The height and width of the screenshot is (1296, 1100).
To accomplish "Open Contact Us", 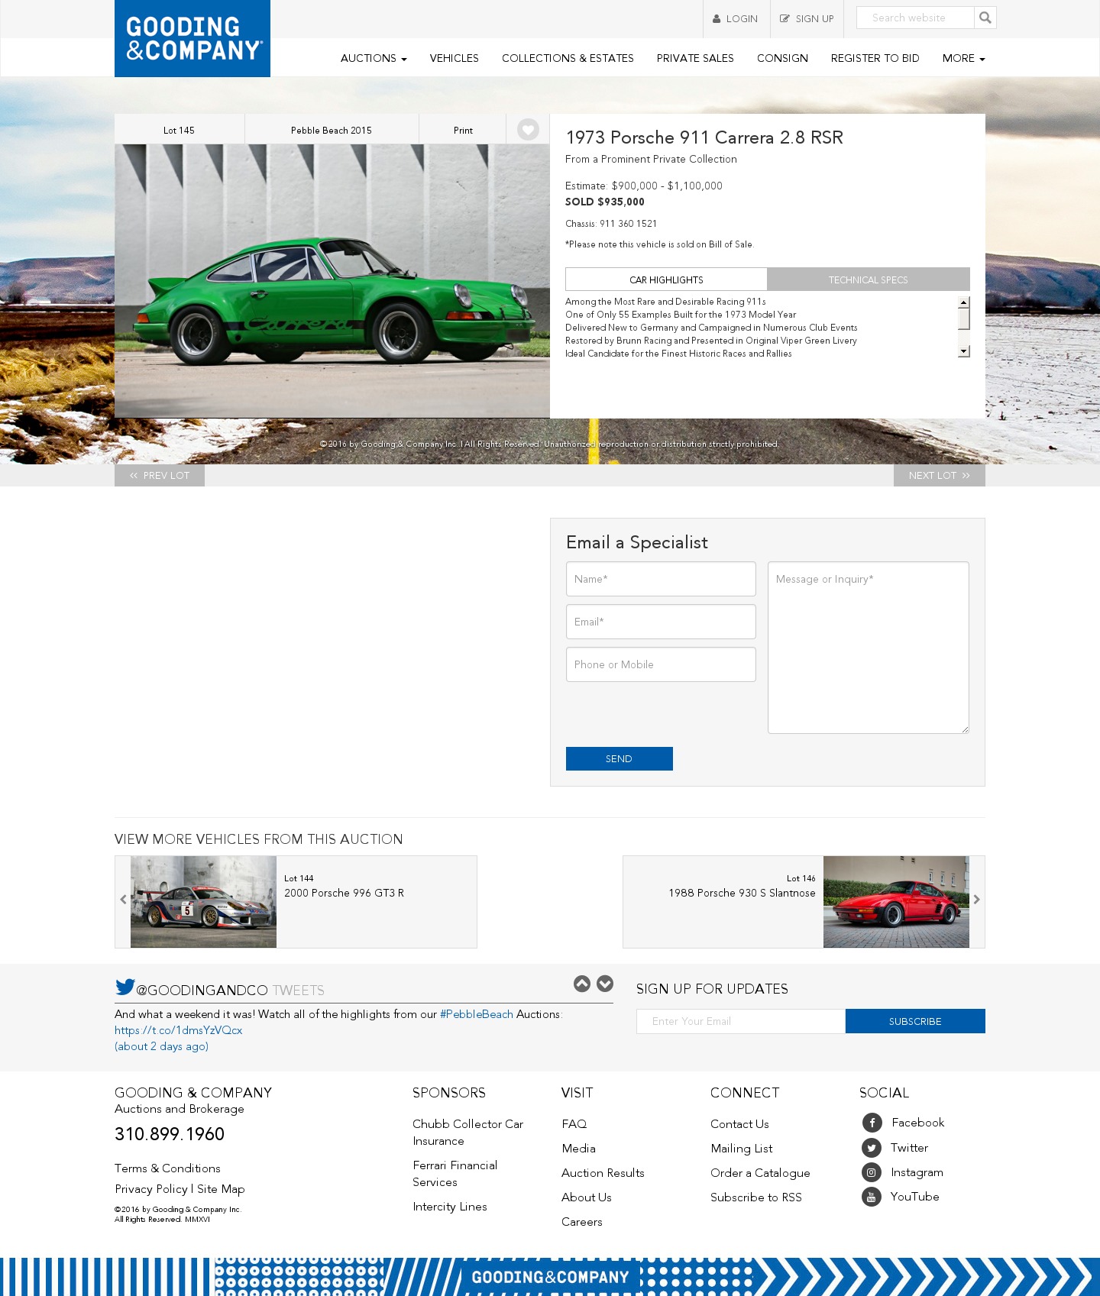I will coord(740,1124).
